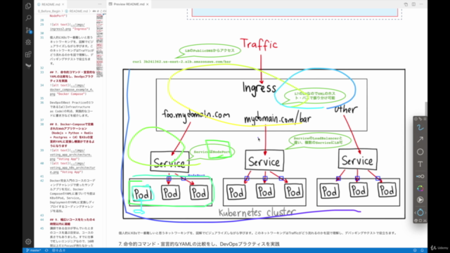Close the README.md editor tab

[63, 4]
